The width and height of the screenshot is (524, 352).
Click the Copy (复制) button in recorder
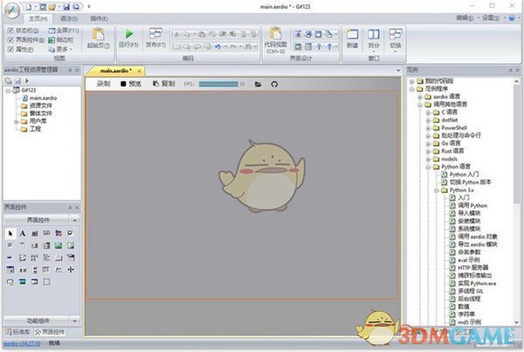click(x=164, y=84)
